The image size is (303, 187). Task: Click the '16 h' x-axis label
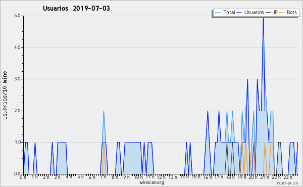(x=208, y=177)
